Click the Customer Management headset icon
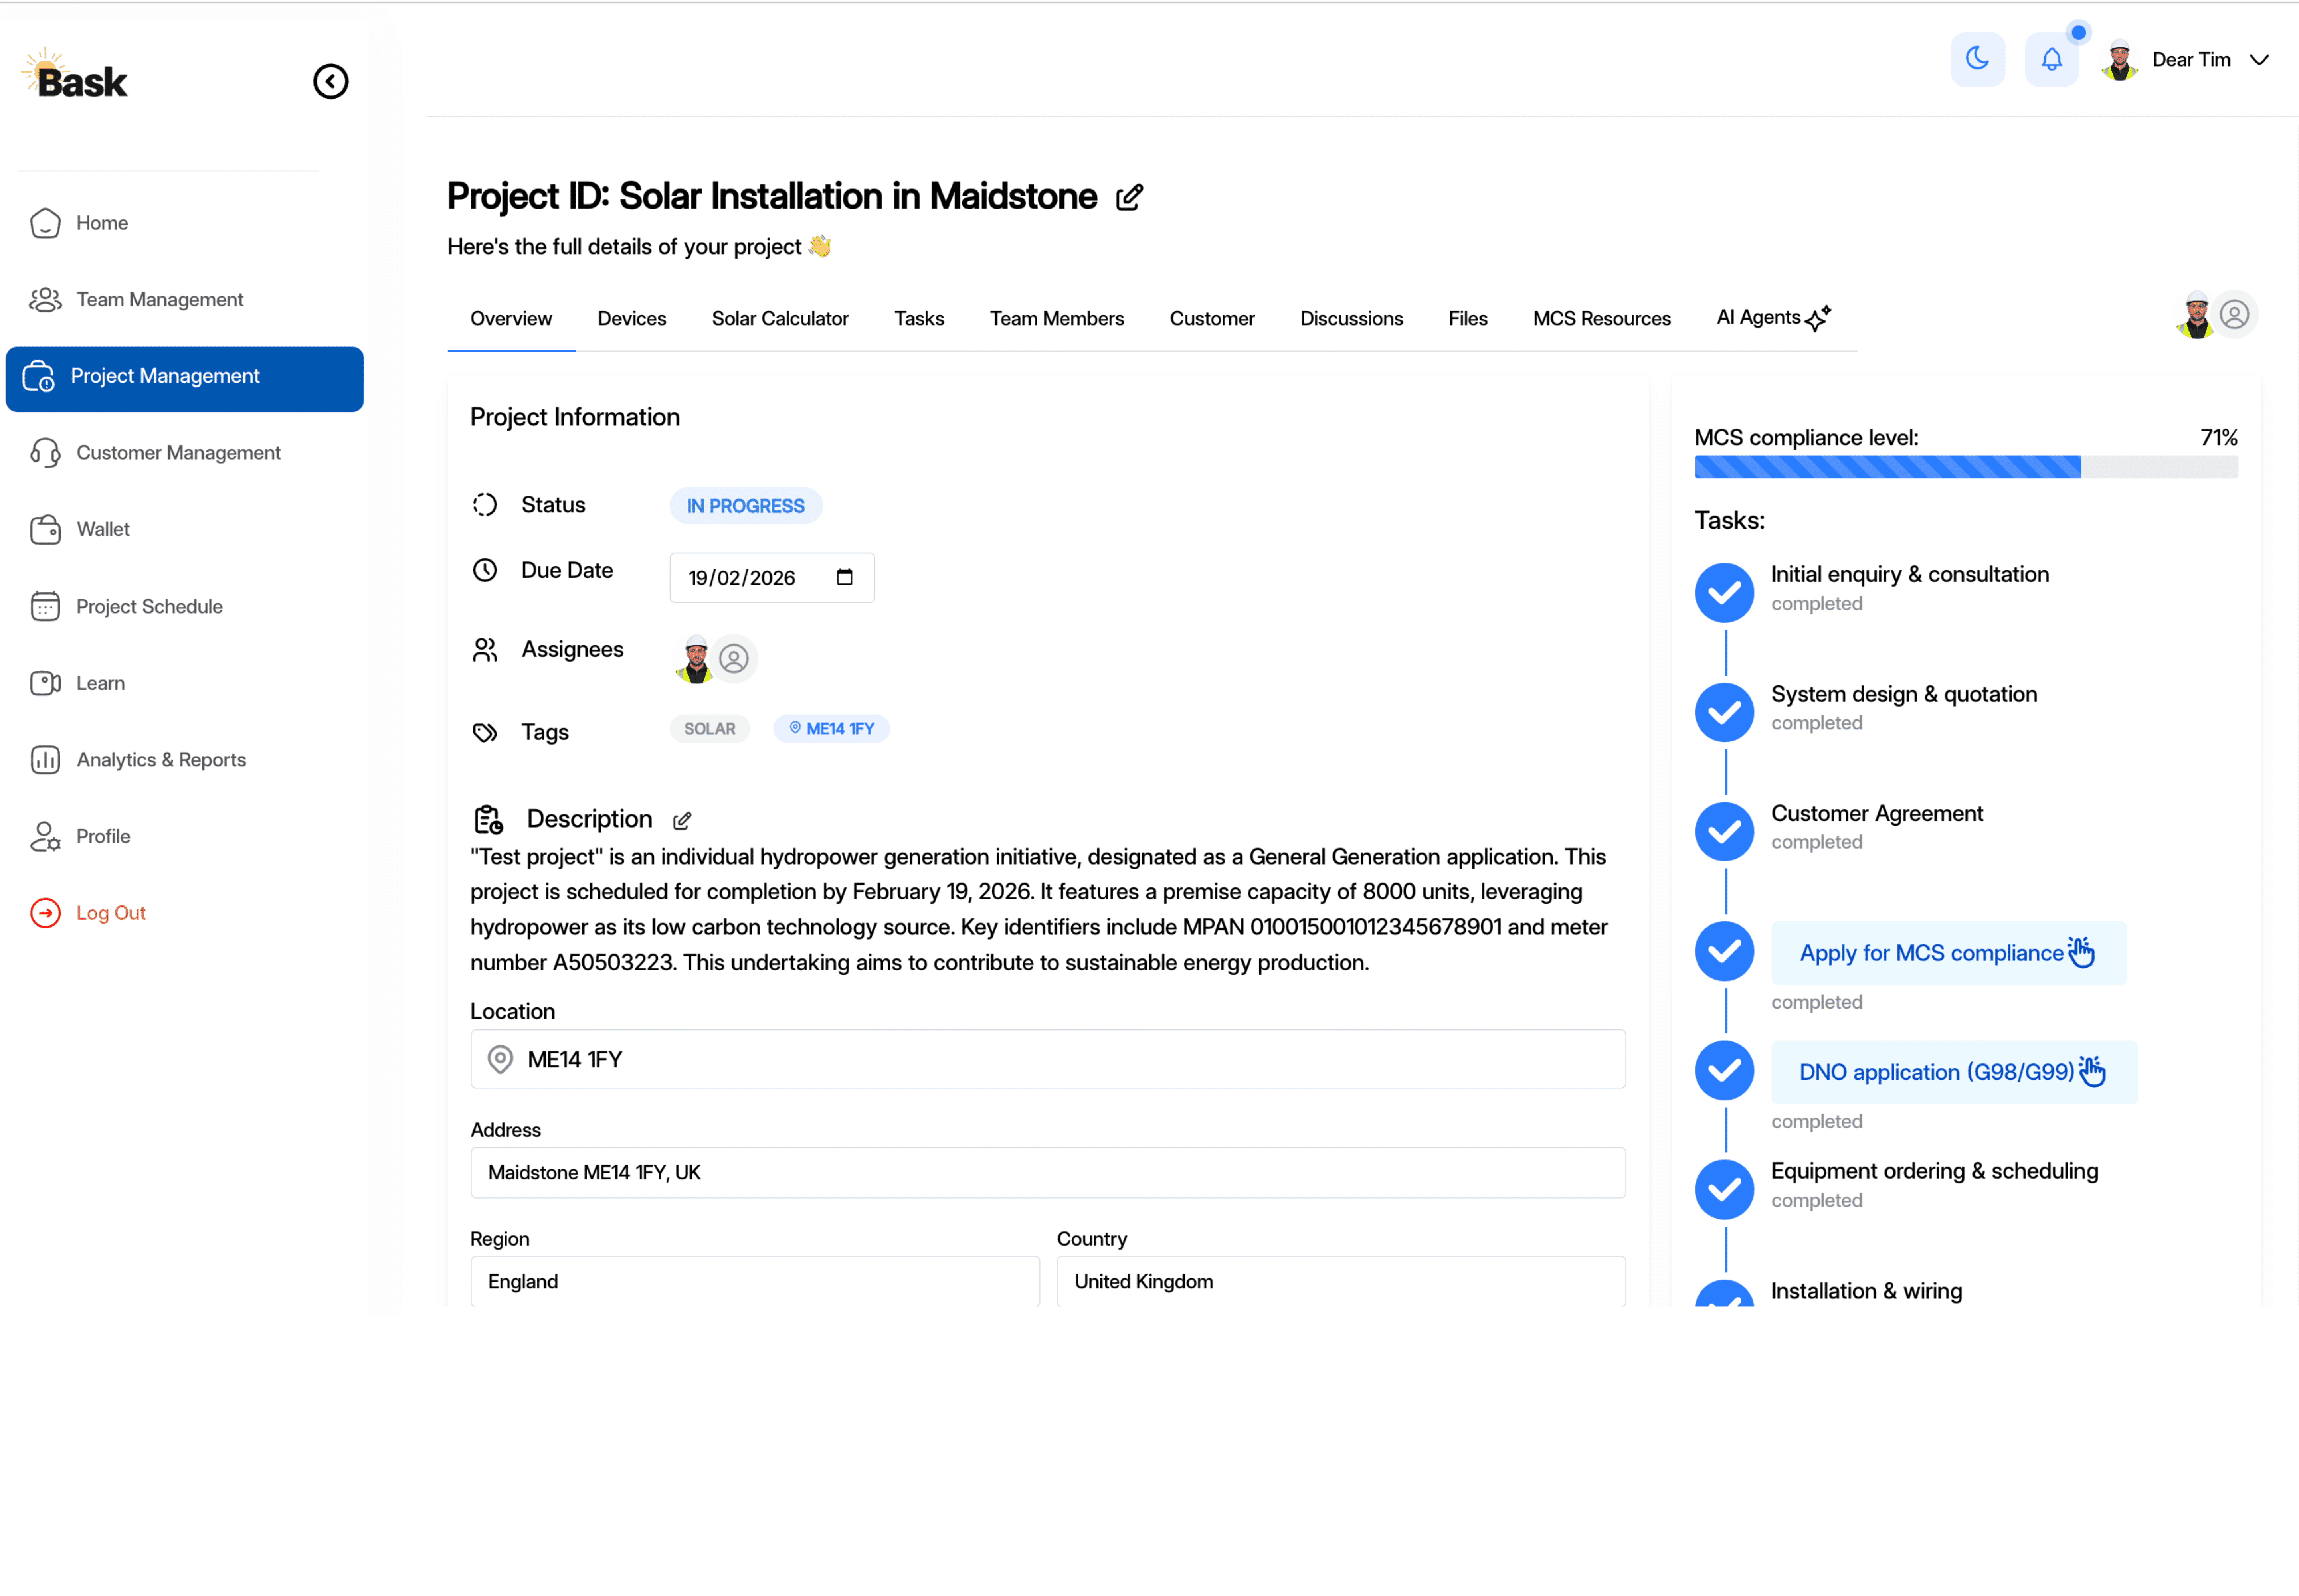The height and width of the screenshot is (1596, 2299). click(45, 453)
